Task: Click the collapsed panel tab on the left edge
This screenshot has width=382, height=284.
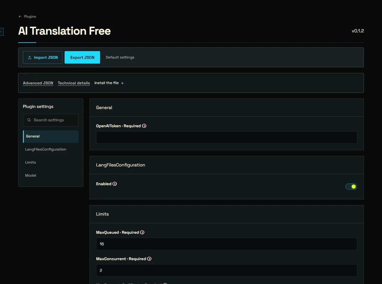Action: pos(1,32)
